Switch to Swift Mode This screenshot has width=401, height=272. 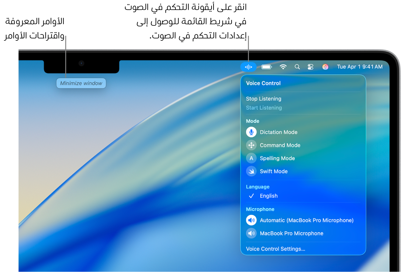coord(274,171)
